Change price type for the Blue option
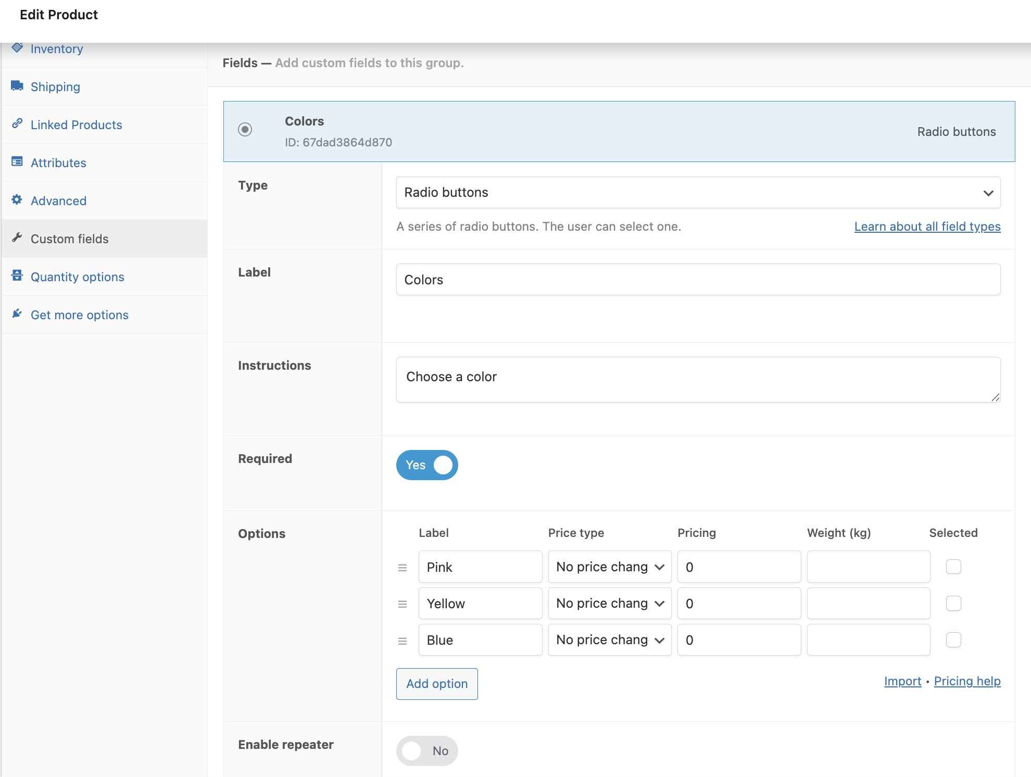This screenshot has width=1031, height=777. (609, 640)
